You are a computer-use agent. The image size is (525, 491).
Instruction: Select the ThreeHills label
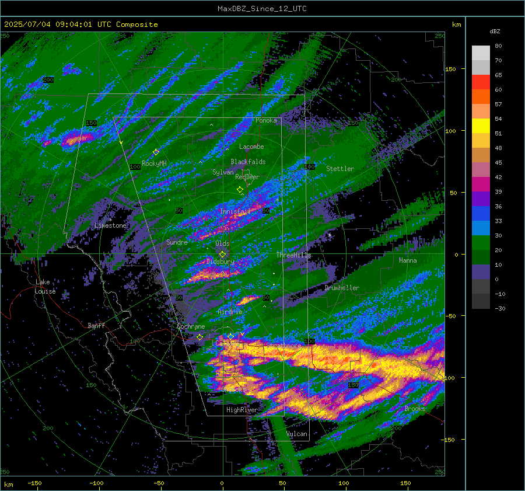point(293,255)
